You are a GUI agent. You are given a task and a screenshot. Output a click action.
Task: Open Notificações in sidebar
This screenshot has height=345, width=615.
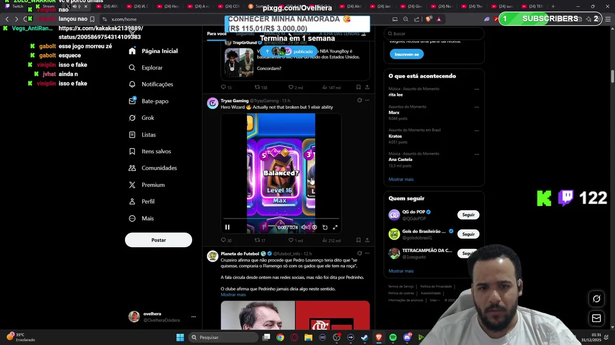coord(151,84)
